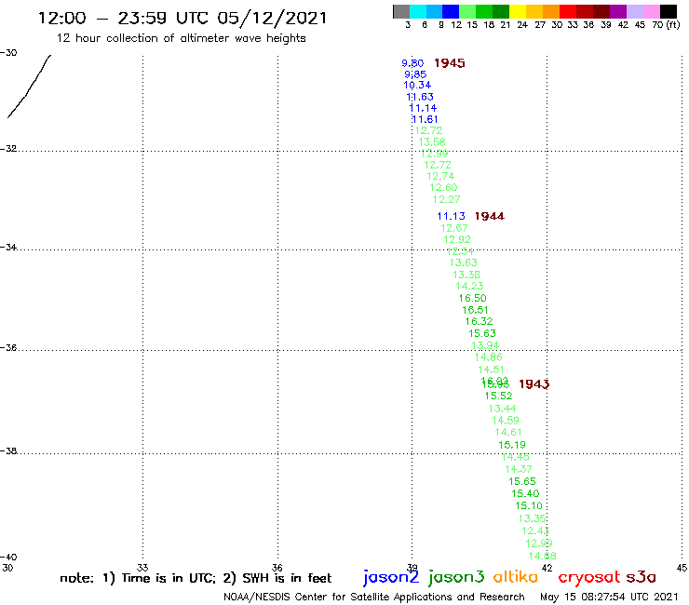
Task: Click the 13.44 wave height value
Action: pyautogui.click(x=502, y=409)
